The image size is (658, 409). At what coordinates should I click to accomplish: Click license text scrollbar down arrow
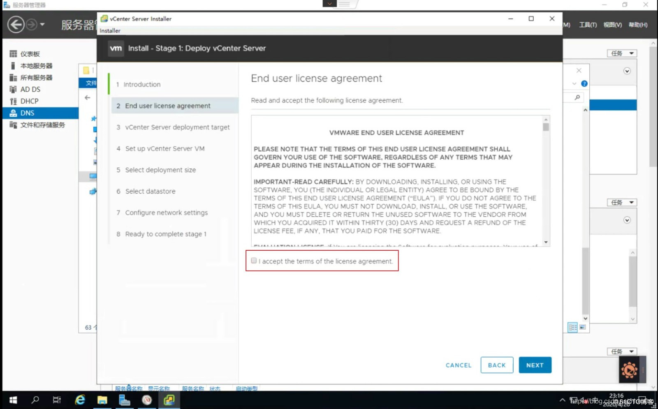[546, 242]
